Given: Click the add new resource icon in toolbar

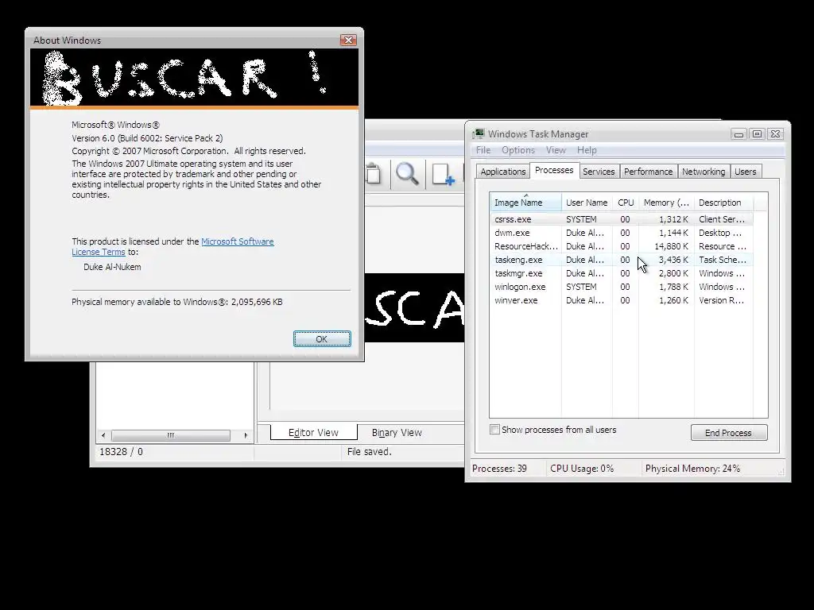Looking at the screenshot, I should point(444,174).
